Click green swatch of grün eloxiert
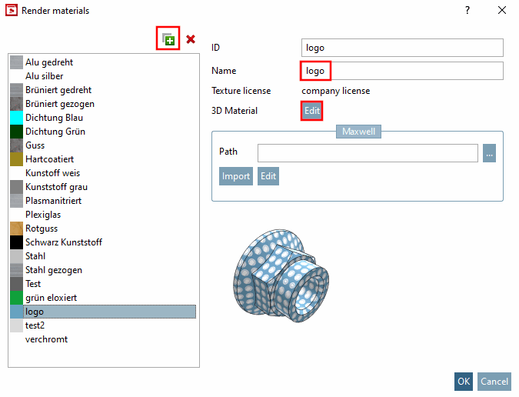 tap(16, 298)
